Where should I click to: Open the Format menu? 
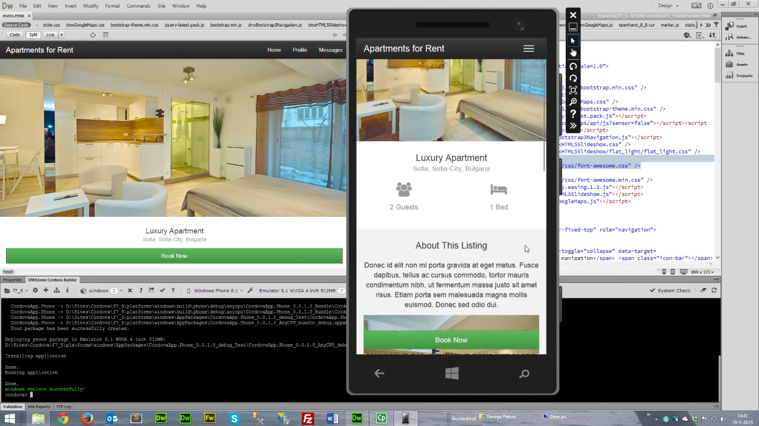(x=113, y=6)
